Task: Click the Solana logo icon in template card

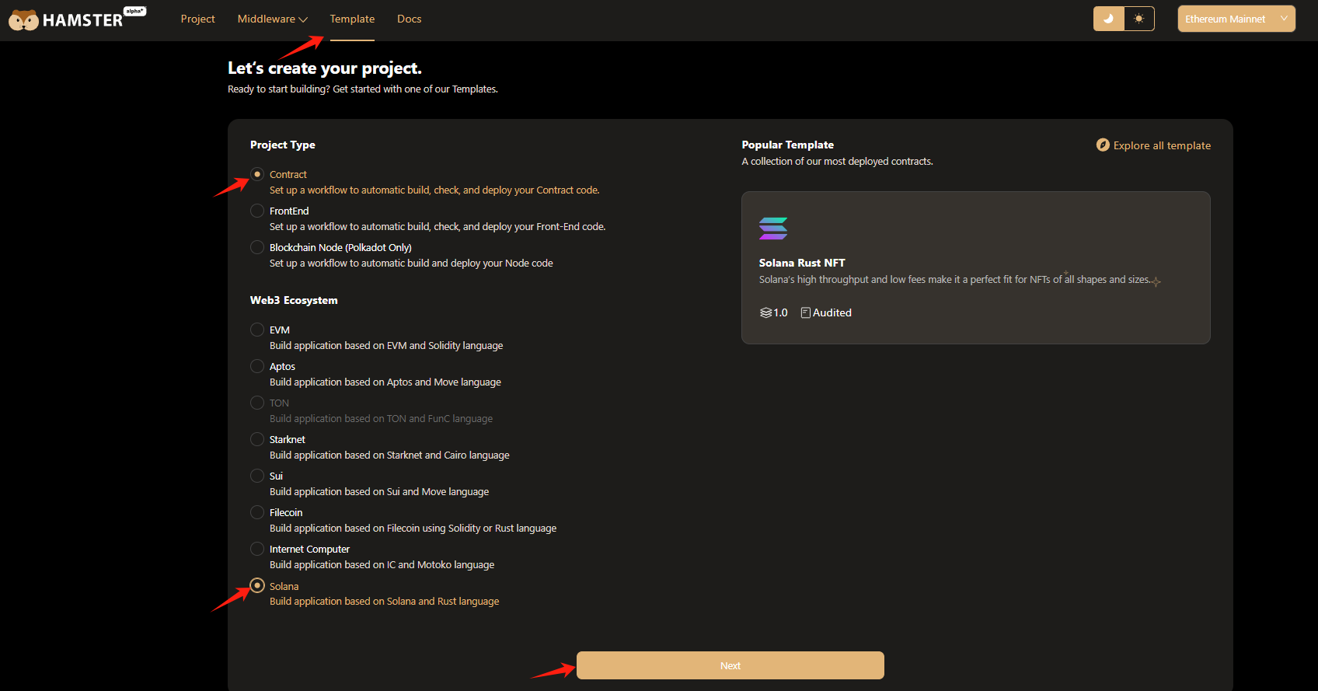Action: 773,228
